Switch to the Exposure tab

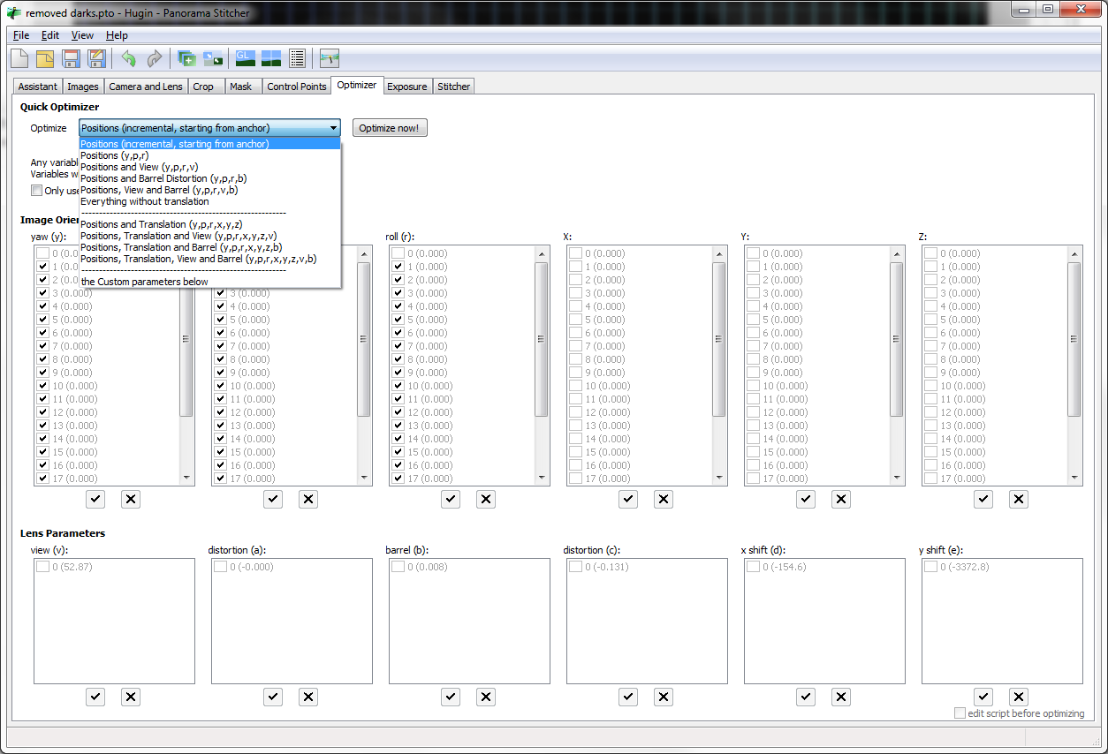point(407,87)
